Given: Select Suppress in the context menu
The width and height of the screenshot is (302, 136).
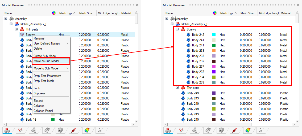Looking at the screenshot, I should click(40, 93).
